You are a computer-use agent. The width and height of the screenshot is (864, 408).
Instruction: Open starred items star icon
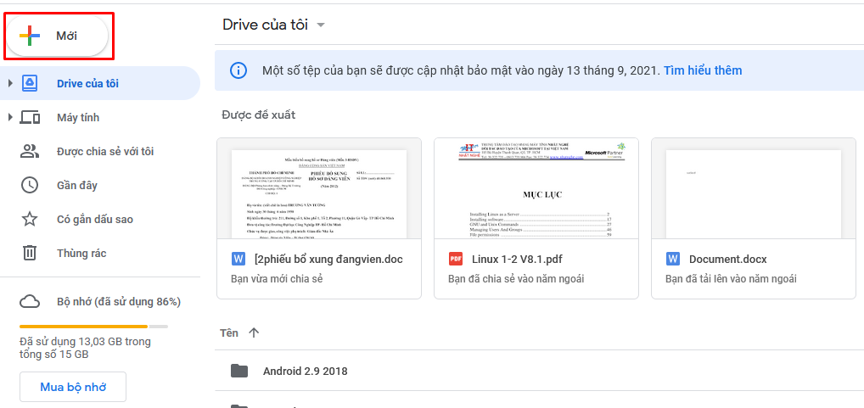point(30,220)
